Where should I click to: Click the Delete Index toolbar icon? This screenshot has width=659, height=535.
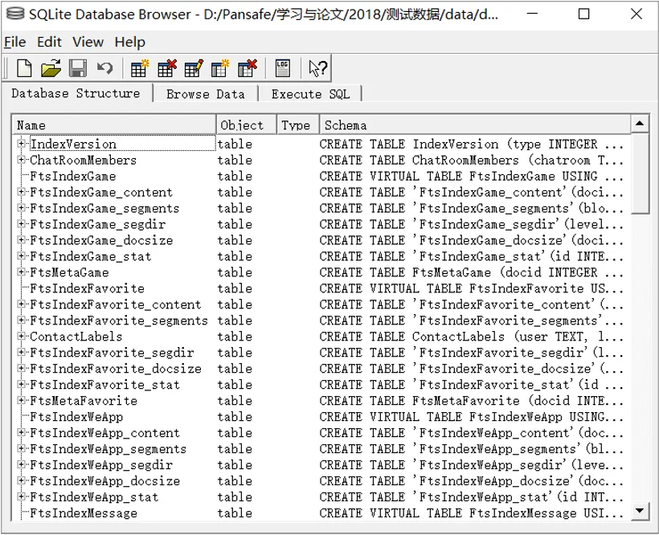click(x=248, y=68)
